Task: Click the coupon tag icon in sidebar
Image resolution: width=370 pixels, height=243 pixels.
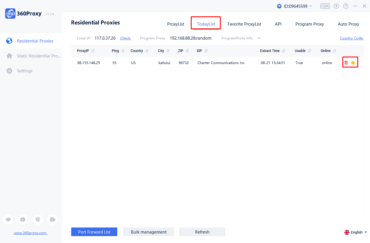Action: (x=52, y=219)
